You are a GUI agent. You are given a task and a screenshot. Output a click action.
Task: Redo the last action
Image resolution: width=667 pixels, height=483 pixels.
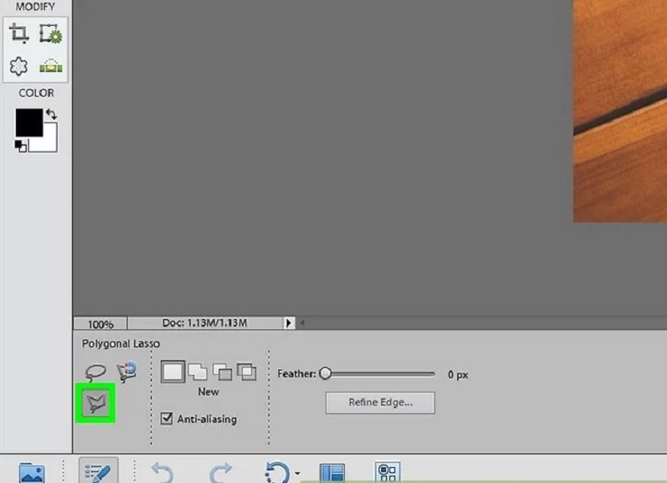point(221,472)
